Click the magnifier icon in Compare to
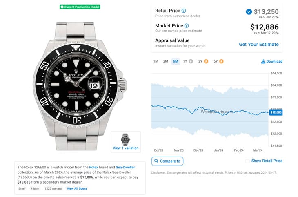 click(156, 161)
